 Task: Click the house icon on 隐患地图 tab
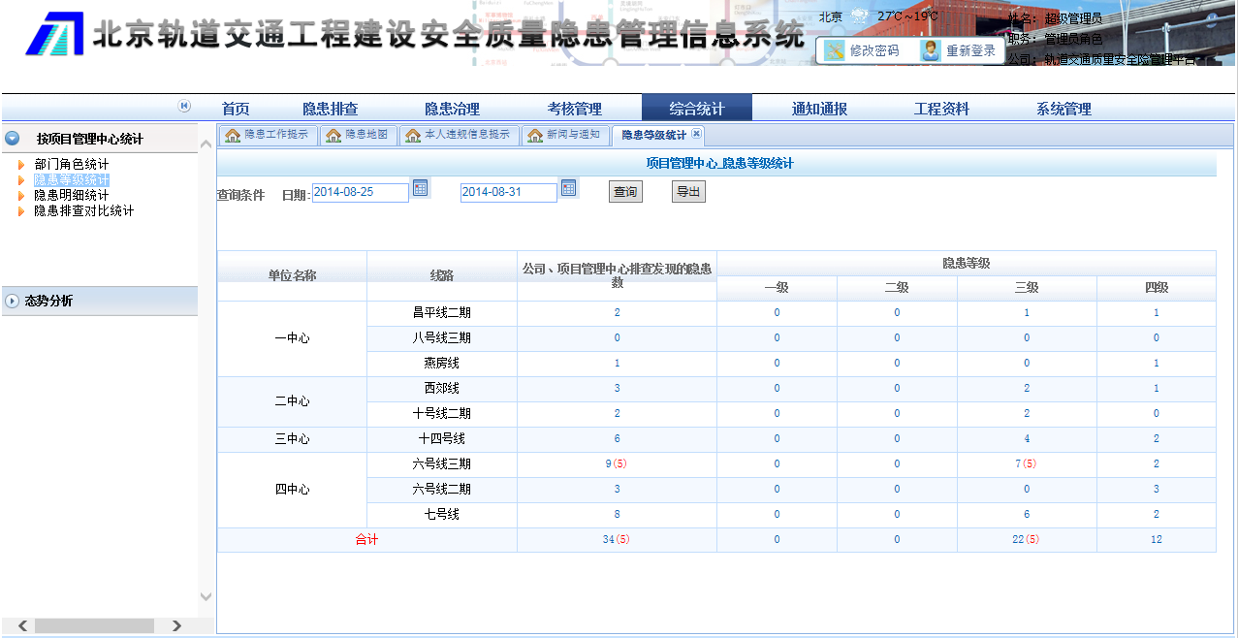(333, 135)
